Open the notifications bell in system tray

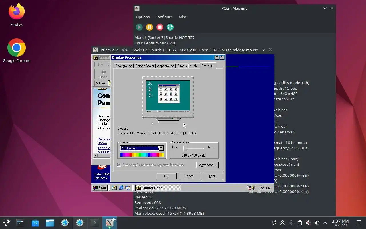[x=274, y=222]
